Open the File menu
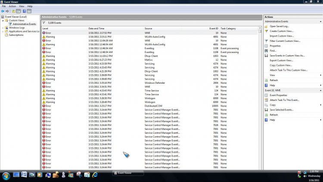Screen dimensions: 323x182 [4, 6]
